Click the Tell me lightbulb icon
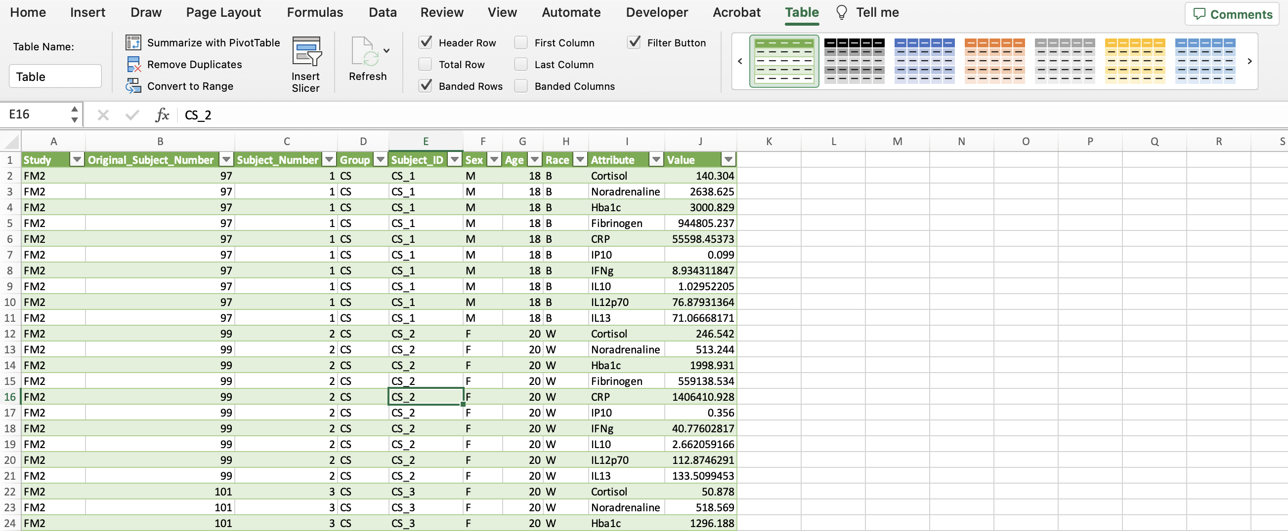This screenshot has width=1288, height=531. click(841, 12)
